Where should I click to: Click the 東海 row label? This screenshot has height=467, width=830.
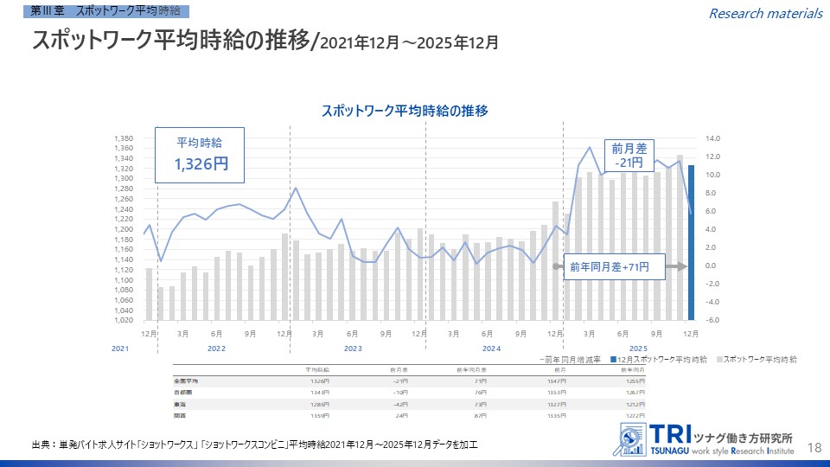[x=180, y=403]
